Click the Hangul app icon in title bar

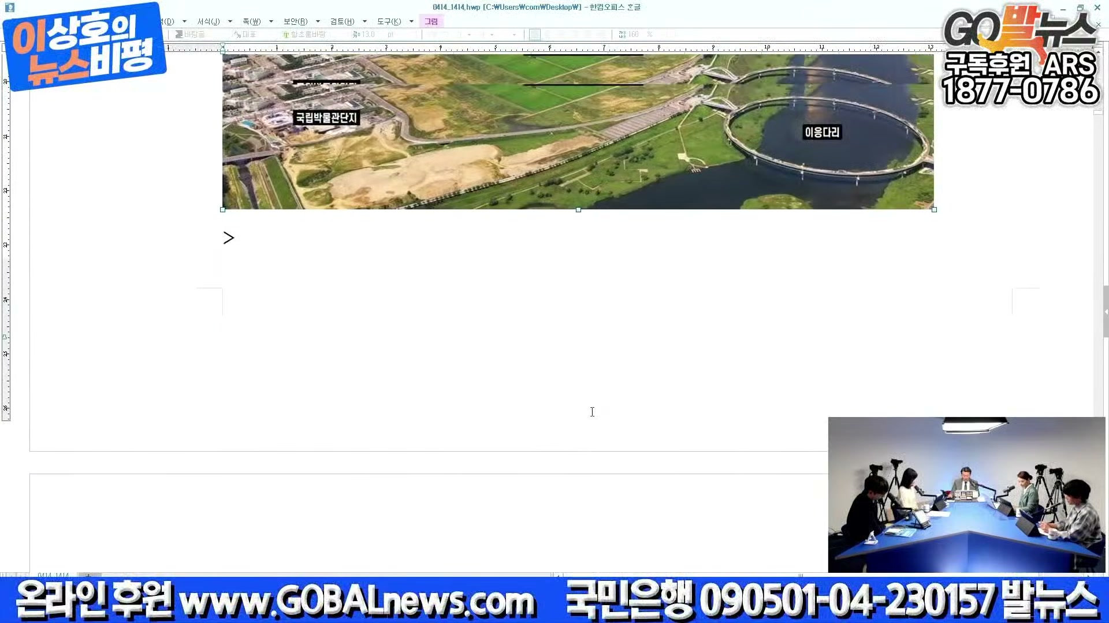10,7
